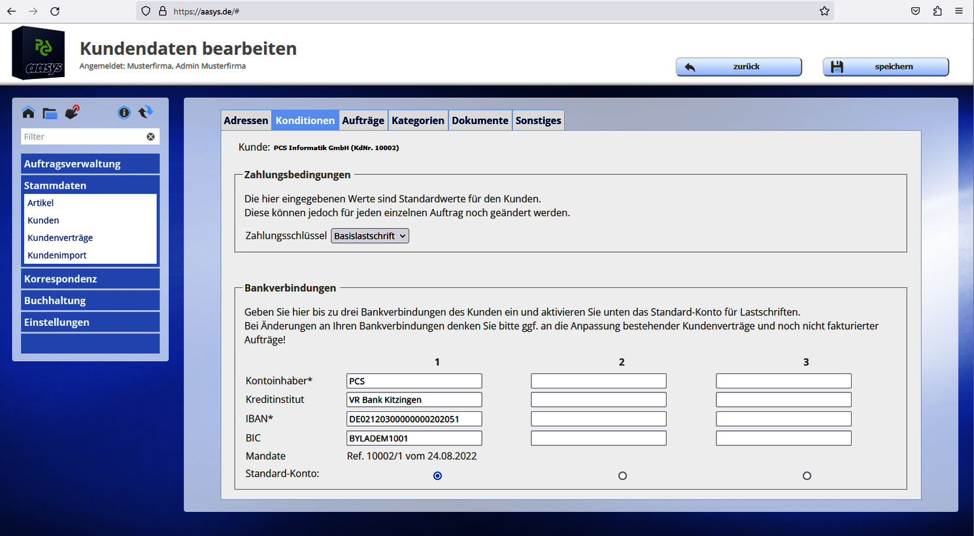
Task: Select bank account 2 as Standard-Konto
Action: tap(622, 476)
